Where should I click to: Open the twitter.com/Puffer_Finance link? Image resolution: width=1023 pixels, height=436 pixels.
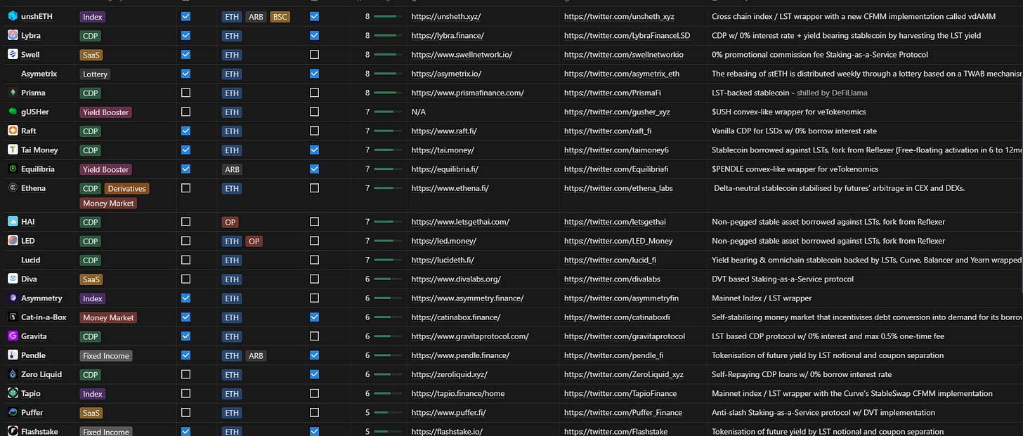tap(623, 412)
